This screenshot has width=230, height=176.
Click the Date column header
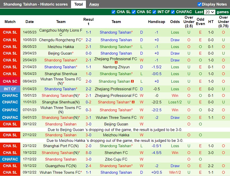point(29,22)
